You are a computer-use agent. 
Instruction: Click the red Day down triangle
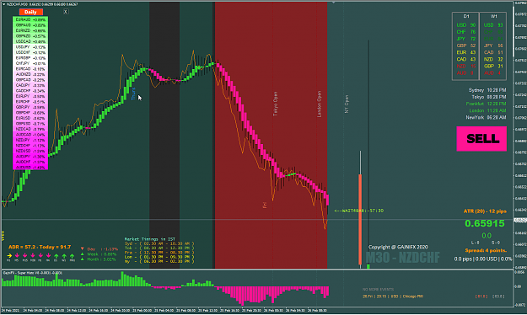(83, 248)
